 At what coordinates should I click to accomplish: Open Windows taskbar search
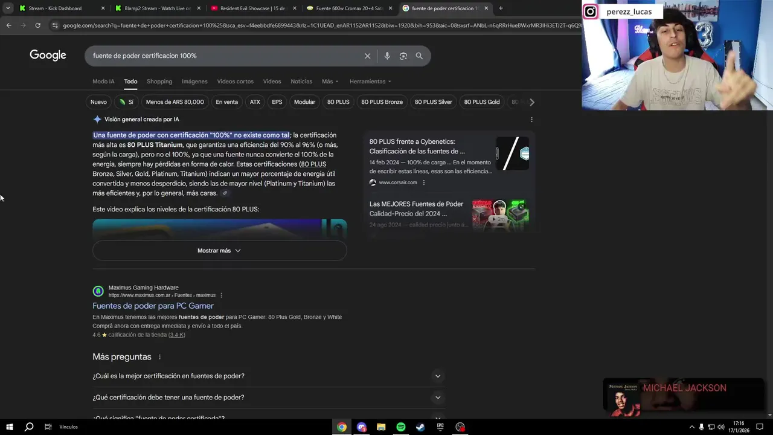pyautogui.click(x=28, y=427)
